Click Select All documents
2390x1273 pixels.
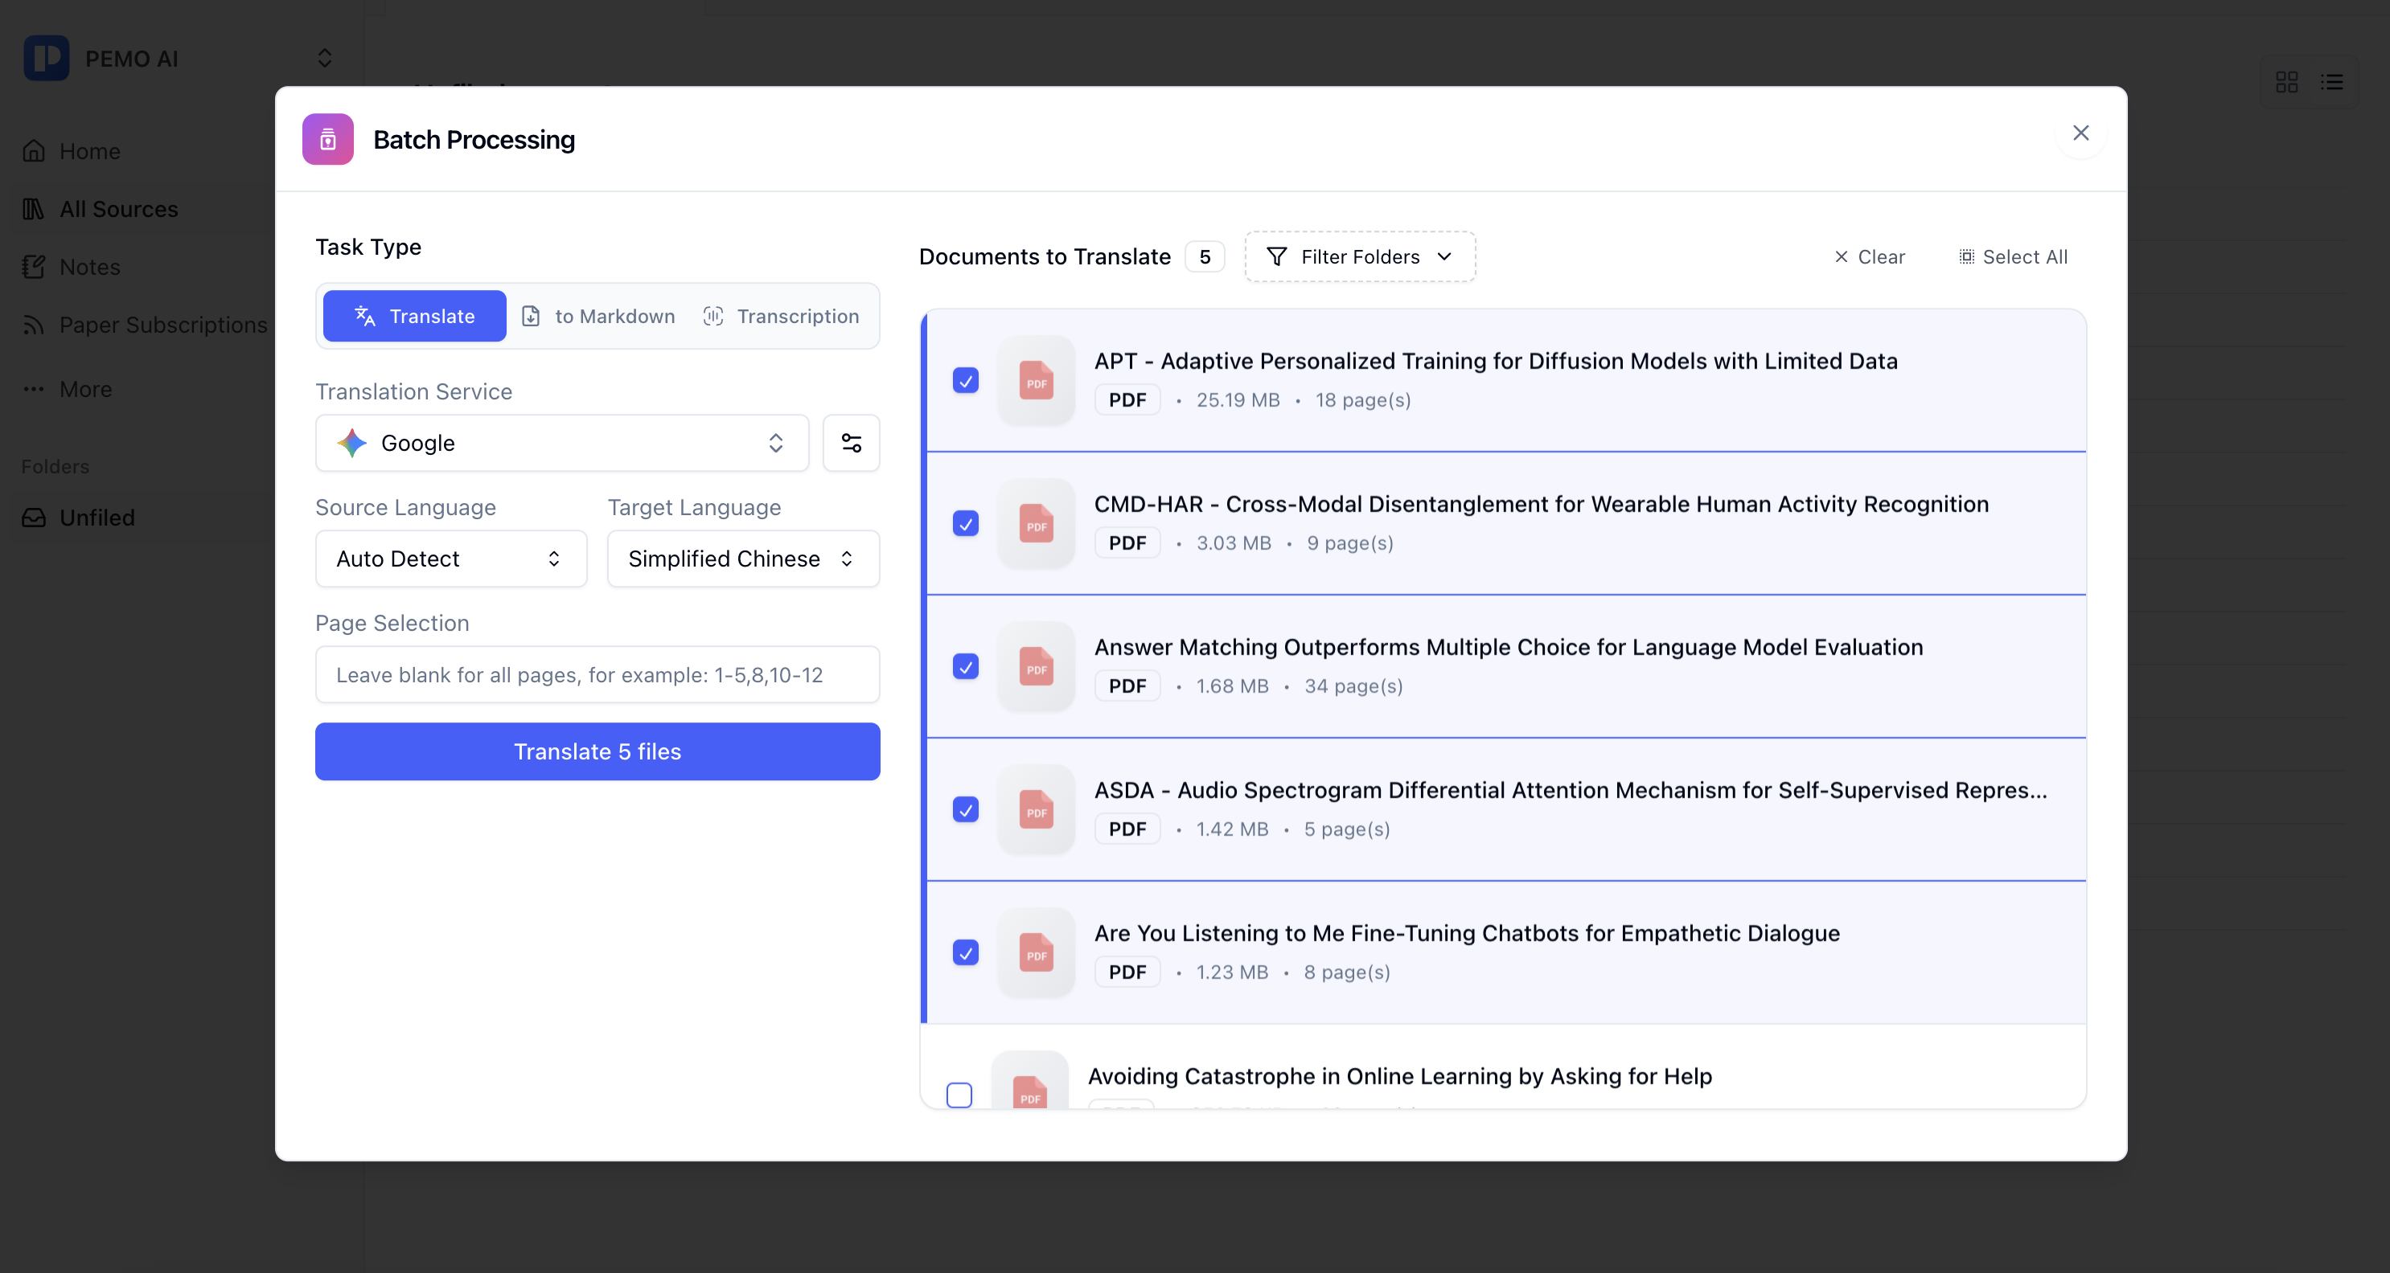click(x=2014, y=257)
